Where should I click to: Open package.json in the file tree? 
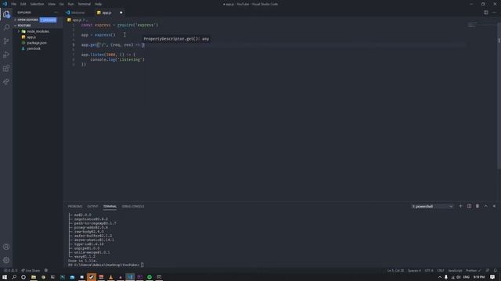point(37,43)
